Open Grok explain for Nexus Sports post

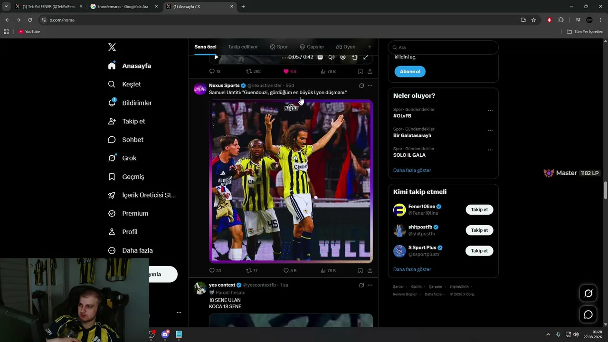click(x=361, y=85)
